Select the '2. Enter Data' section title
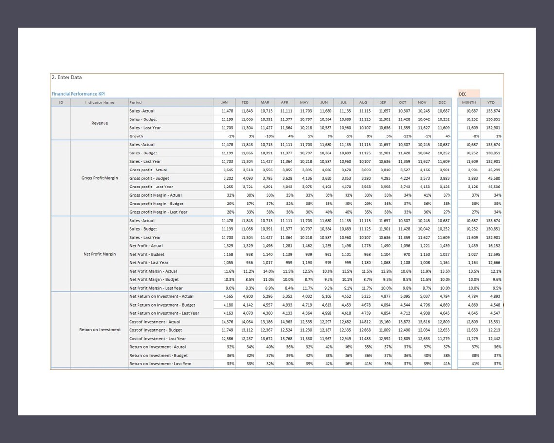This screenshot has height=443, width=554. (66, 77)
